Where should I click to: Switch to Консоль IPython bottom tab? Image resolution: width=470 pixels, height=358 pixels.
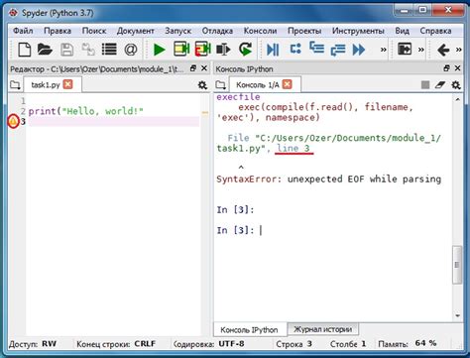(x=249, y=329)
